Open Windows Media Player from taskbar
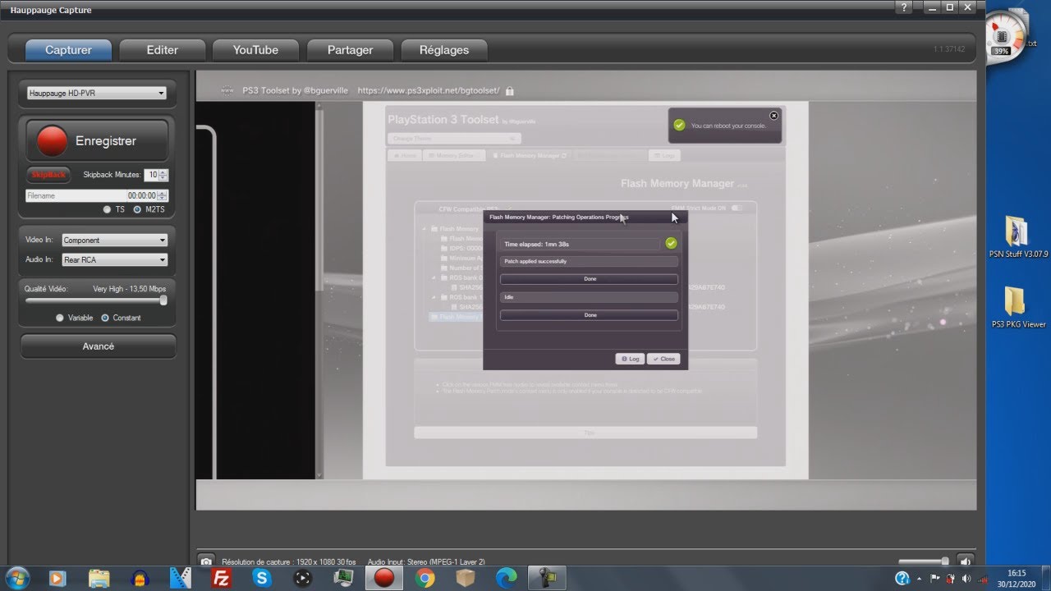Viewport: 1051px width, 591px height. 57,578
